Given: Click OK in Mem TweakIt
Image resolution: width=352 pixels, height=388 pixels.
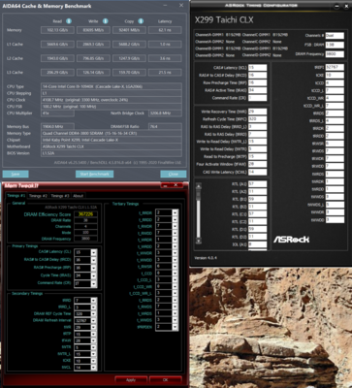Looking at the screenshot, I should [166, 379].
